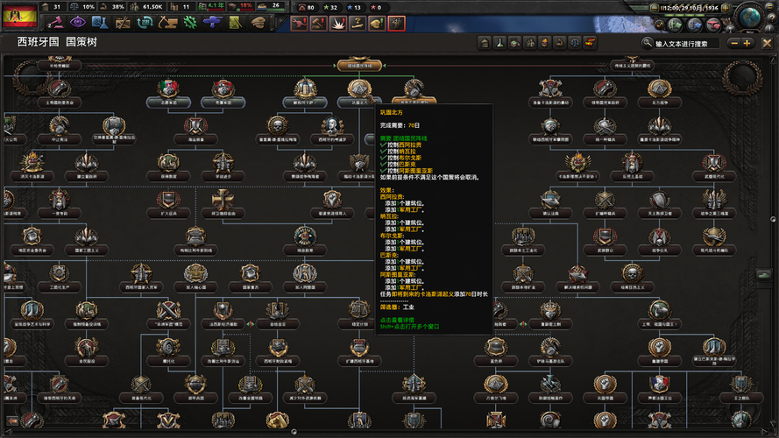Viewport: 779px width, 438px height.
Task: Open the blue aircraft recruit and deploy screen
Action: tap(212, 23)
